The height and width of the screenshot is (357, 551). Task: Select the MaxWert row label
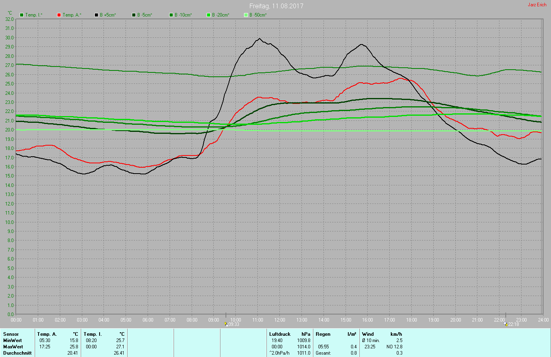[13, 347]
